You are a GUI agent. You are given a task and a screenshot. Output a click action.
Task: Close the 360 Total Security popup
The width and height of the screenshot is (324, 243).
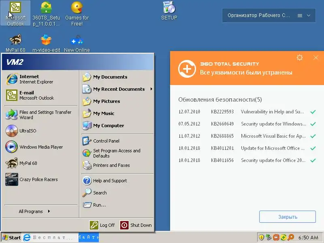point(316,58)
